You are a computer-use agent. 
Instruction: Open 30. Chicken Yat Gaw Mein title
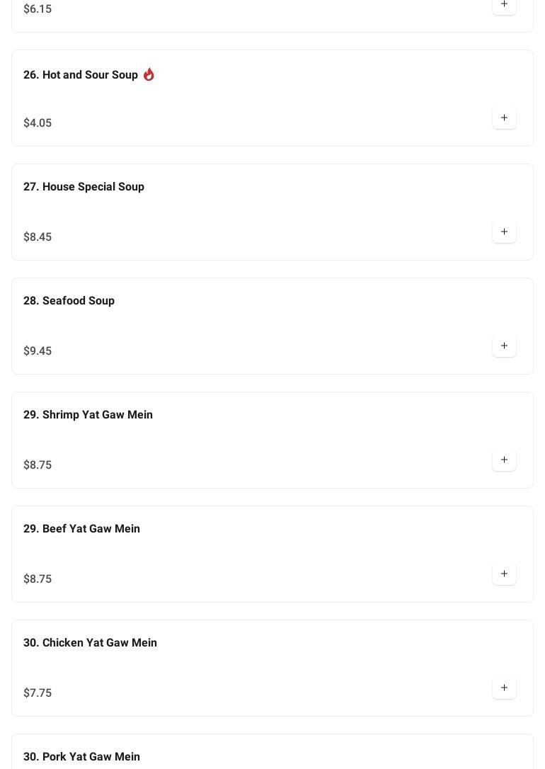(x=90, y=643)
